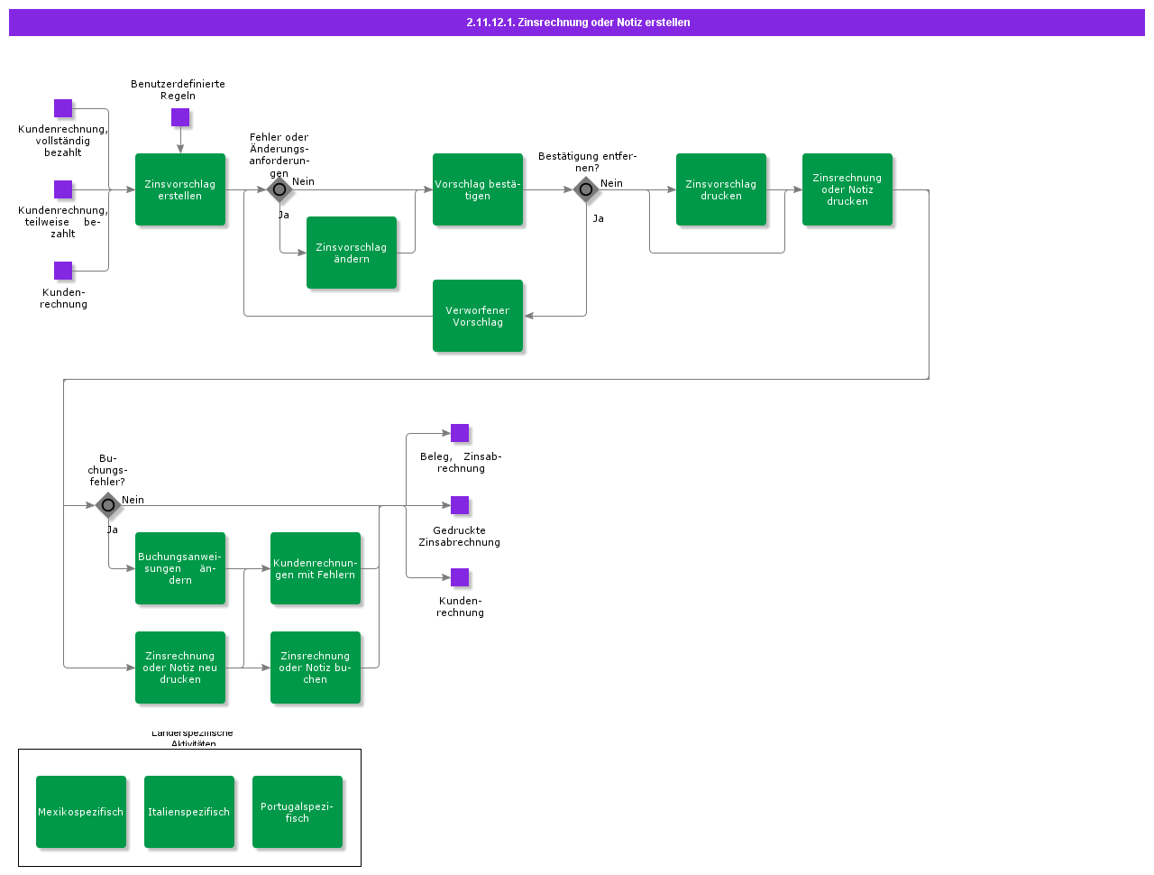Viewport: 1154px width, 875px height.
Task: Click the Gedruckte Zinsabrechnung output square
Action: click(x=460, y=505)
